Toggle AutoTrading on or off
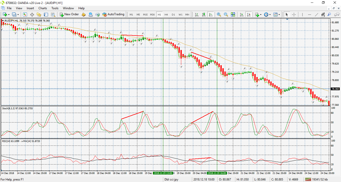The height and width of the screenshot is (182, 341). pos(113,14)
